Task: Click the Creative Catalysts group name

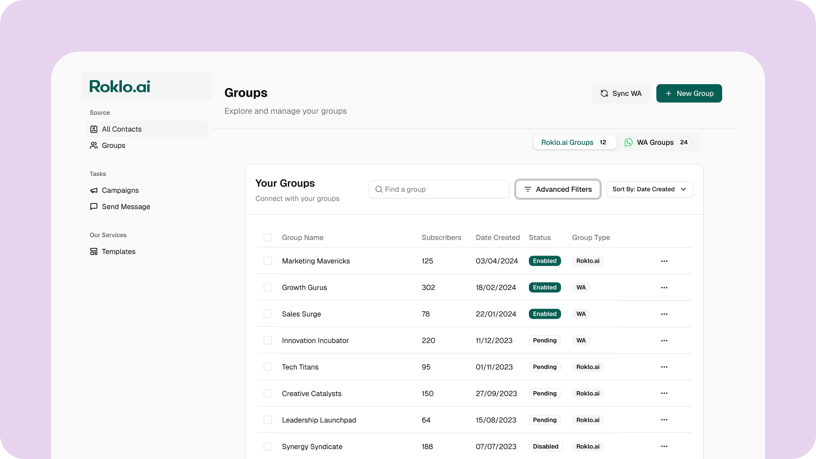Action: (312, 394)
